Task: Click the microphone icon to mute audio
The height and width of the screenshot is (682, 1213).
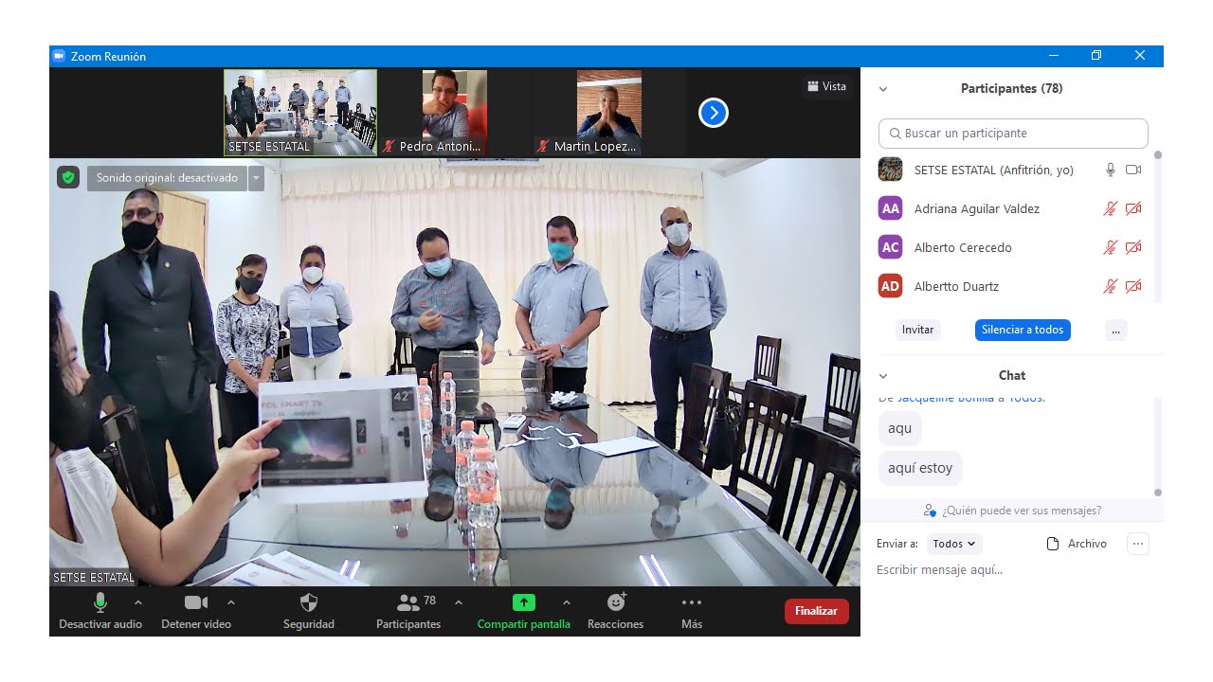Action: (x=100, y=602)
